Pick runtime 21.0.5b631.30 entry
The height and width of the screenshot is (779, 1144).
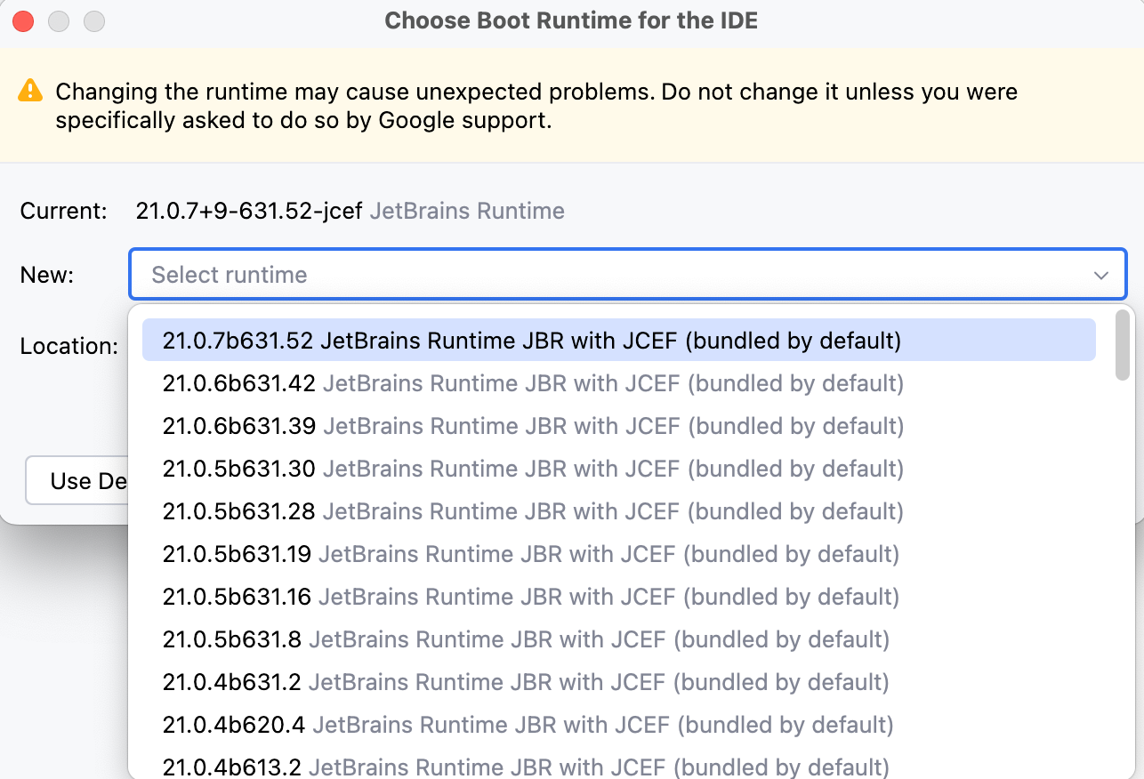(619, 469)
